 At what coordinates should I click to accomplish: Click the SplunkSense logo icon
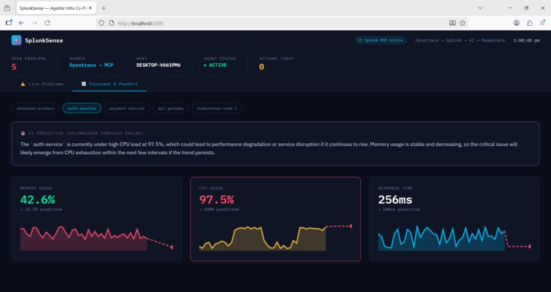point(16,40)
